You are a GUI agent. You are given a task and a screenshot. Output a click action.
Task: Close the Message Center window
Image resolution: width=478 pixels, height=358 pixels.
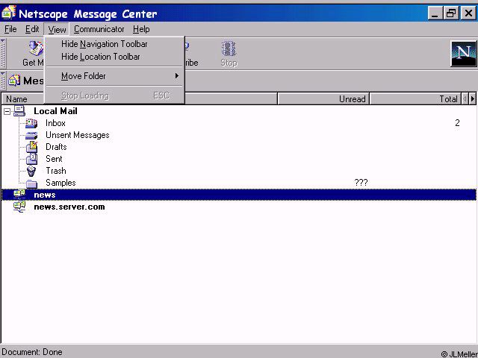tap(468, 13)
